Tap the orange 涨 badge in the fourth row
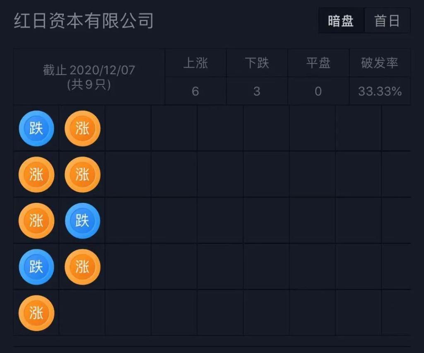 82,267
